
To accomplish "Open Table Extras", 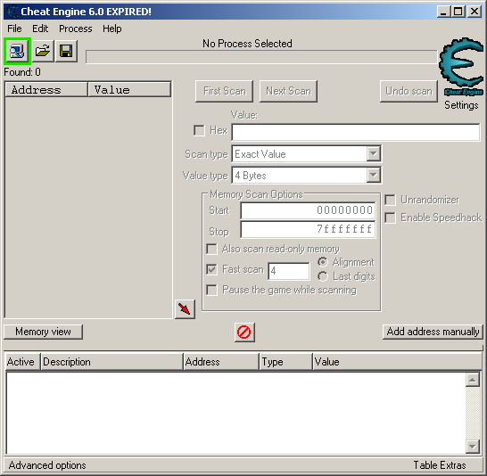I will click(x=440, y=465).
